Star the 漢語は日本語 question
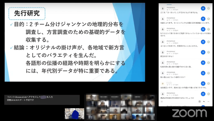Image resolution: width=214 pixels, height=121 pixels. coord(162,102)
